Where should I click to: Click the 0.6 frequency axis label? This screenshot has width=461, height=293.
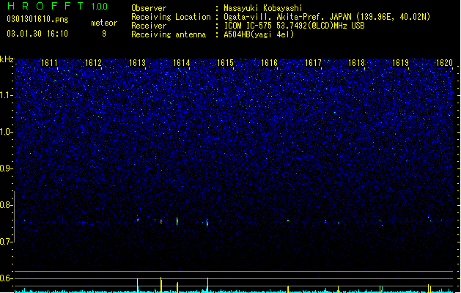[7, 278]
